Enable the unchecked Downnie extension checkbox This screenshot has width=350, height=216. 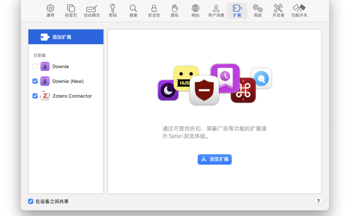pyautogui.click(x=35, y=66)
